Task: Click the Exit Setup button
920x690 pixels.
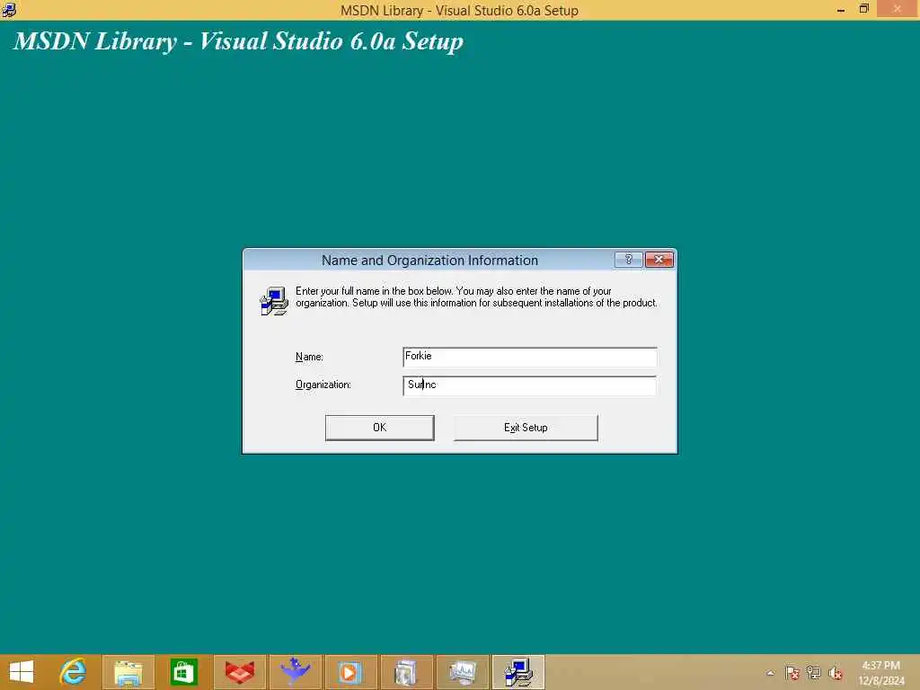Action: (526, 428)
